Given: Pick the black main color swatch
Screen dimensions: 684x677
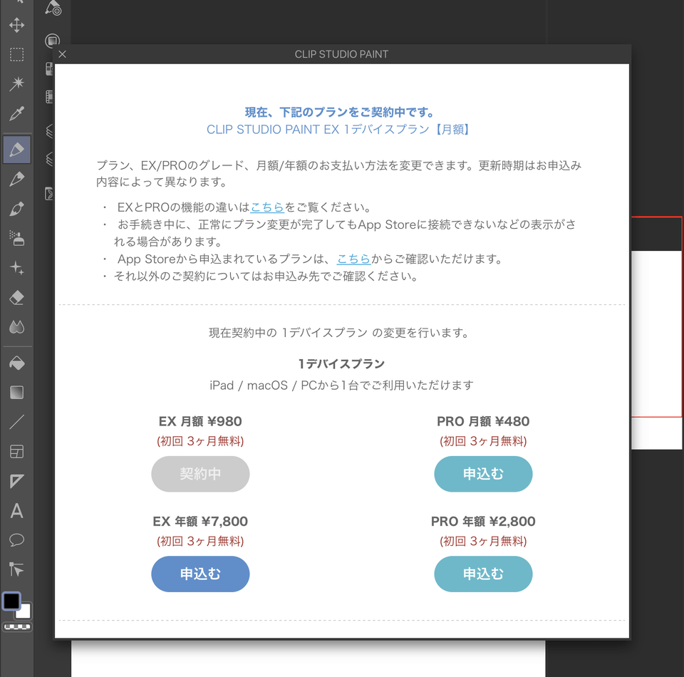Looking at the screenshot, I should click(11, 601).
